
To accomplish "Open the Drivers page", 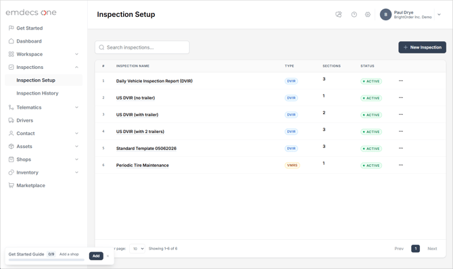I will (x=24, y=120).
